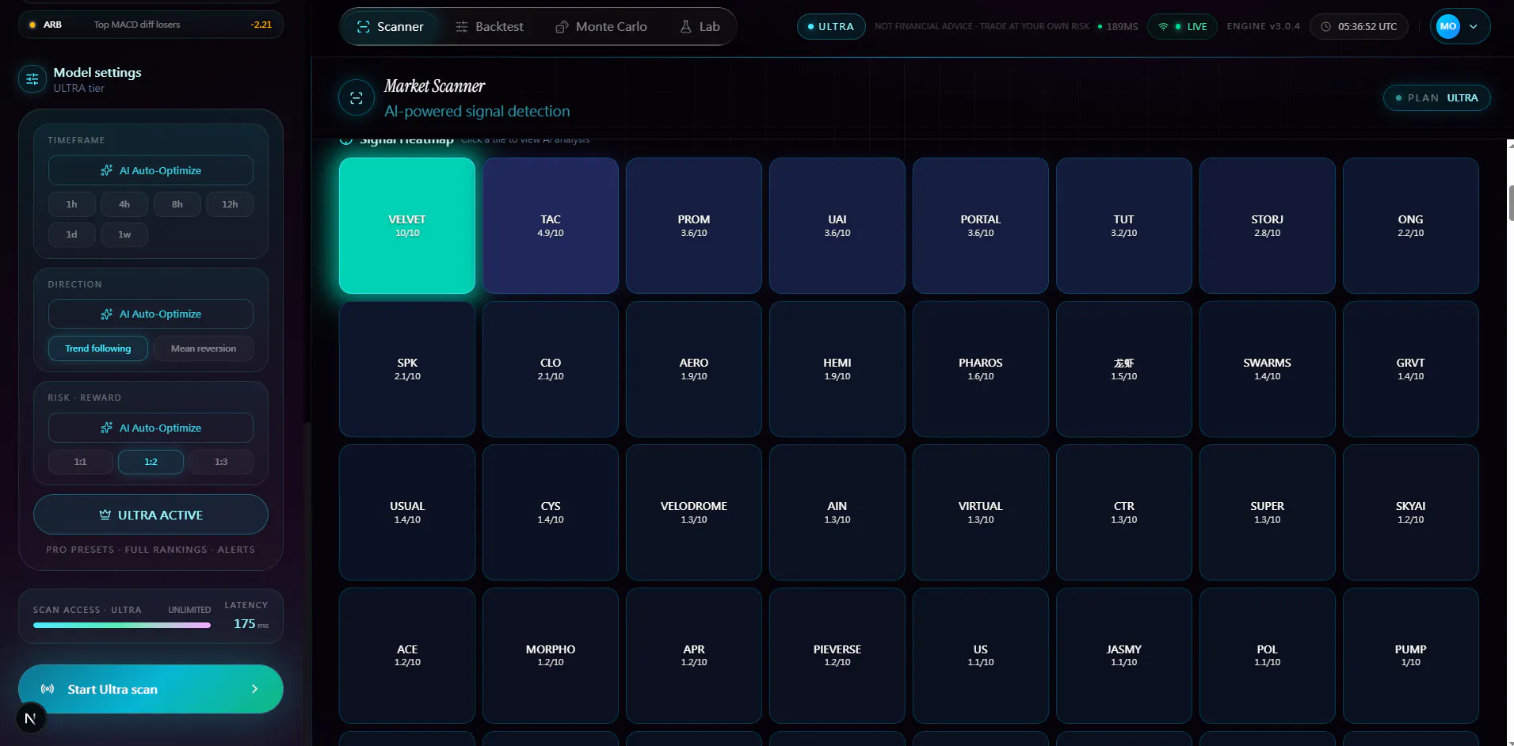1514x746 pixels.
Task: Click the PLAN ULTRA badge
Action: (x=1437, y=98)
